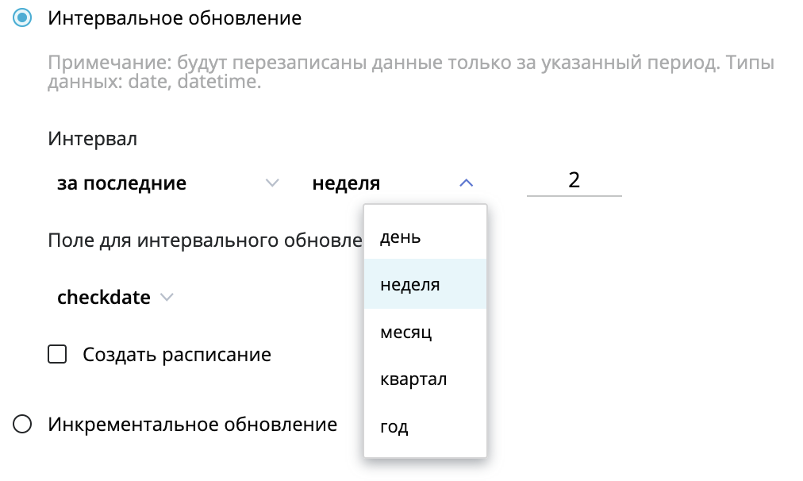Choose день from the dropdown list

[425, 237]
